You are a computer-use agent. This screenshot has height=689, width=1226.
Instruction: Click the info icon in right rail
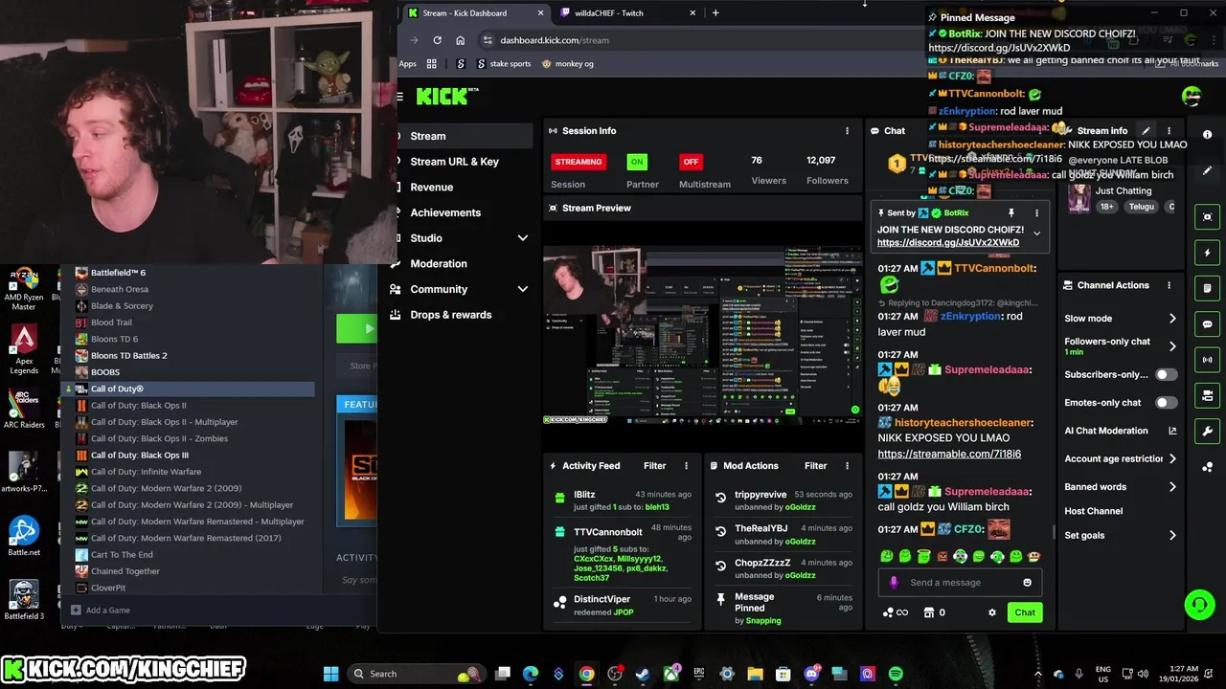click(x=1207, y=135)
